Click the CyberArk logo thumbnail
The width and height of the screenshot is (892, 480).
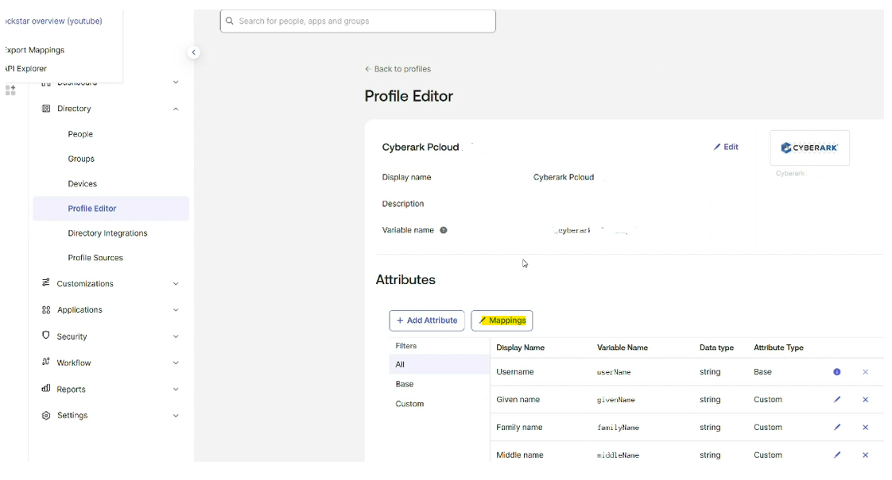tap(809, 148)
